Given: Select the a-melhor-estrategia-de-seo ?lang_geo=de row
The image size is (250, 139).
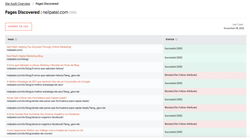Looking at the screenshot, I should (x=43, y=92).
